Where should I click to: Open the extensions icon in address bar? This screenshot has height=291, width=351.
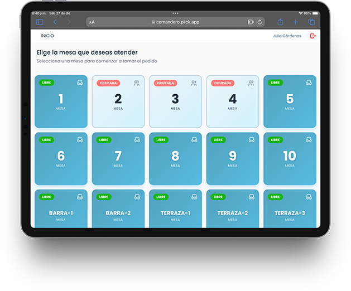pos(251,22)
